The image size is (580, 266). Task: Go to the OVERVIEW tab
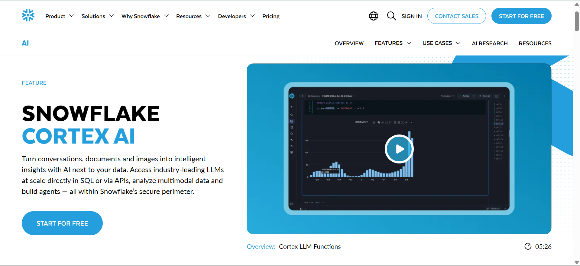click(x=349, y=43)
